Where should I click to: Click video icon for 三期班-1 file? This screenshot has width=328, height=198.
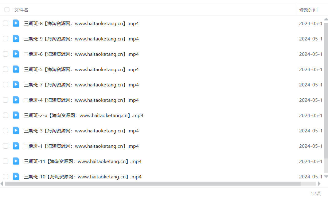16,146
